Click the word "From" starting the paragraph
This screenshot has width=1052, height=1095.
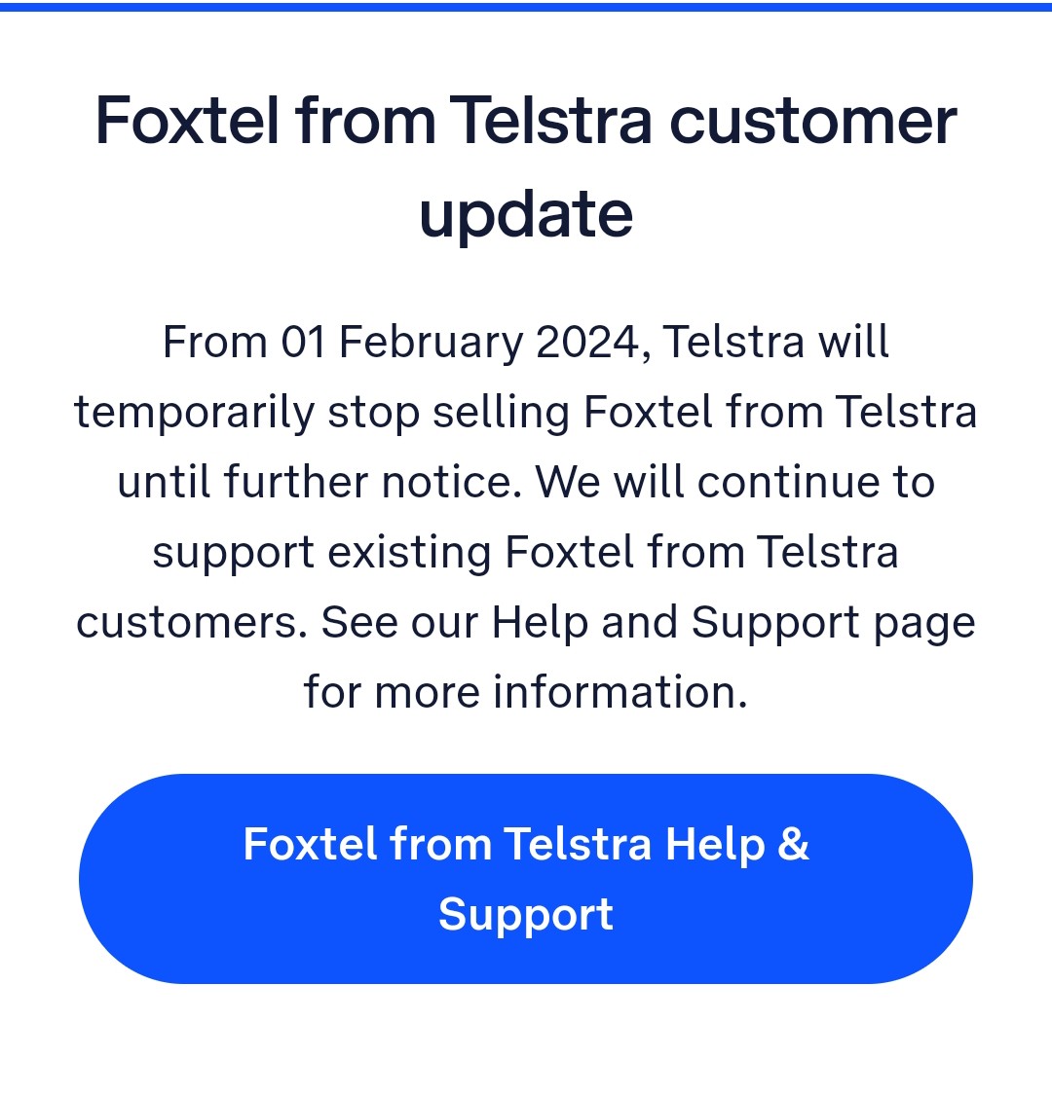(x=214, y=343)
